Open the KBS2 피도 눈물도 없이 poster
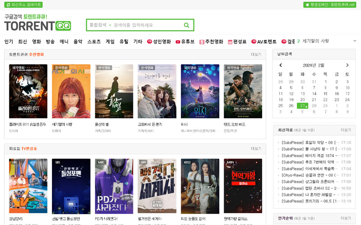 point(200,186)
